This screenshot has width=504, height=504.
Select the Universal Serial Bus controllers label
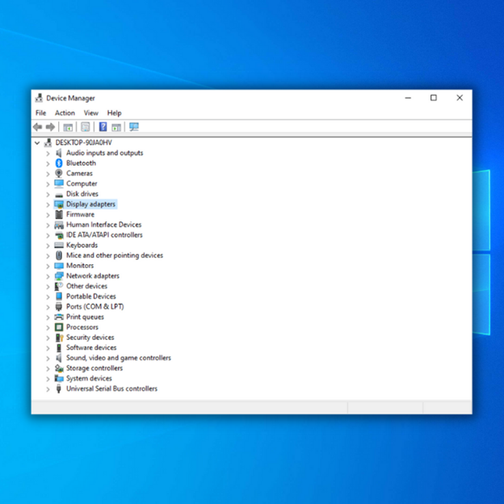pos(111,388)
